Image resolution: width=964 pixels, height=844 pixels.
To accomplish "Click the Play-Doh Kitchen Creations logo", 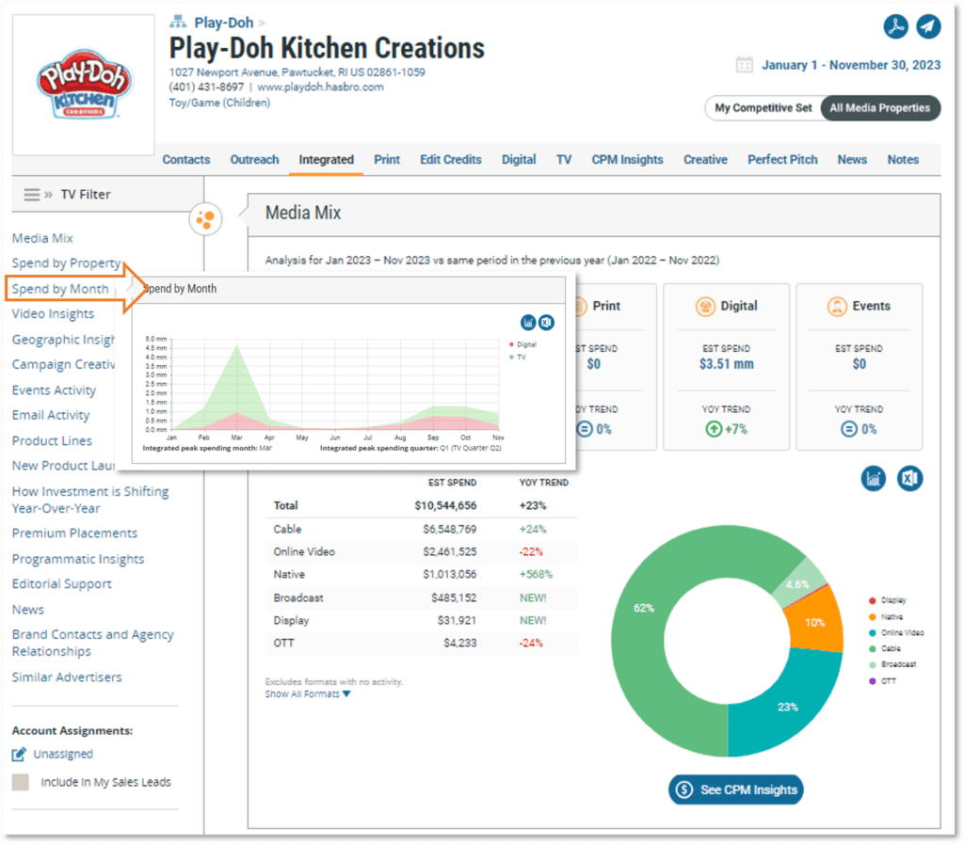I will tap(84, 84).
